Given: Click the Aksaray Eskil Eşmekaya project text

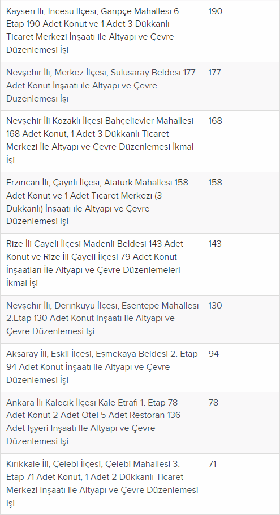Looking at the screenshot, I should click(102, 367).
